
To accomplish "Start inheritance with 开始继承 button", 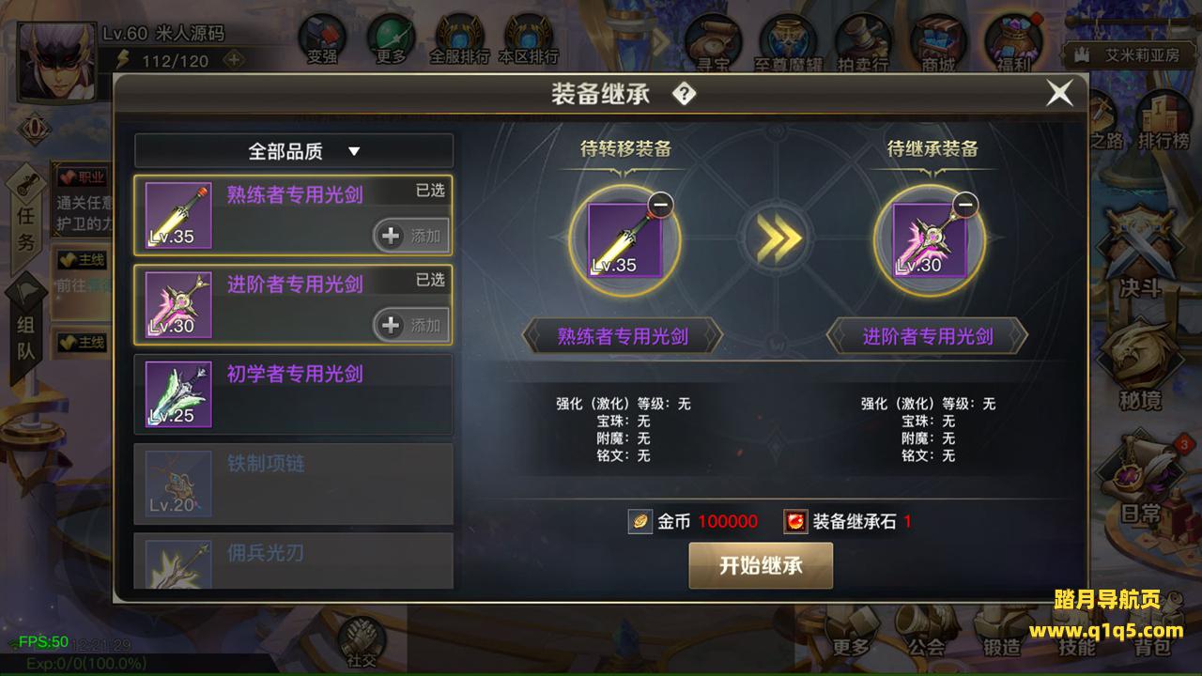I will pyautogui.click(x=761, y=565).
